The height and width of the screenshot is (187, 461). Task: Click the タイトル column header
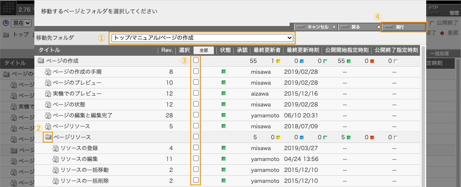pyautogui.click(x=49, y=50)
